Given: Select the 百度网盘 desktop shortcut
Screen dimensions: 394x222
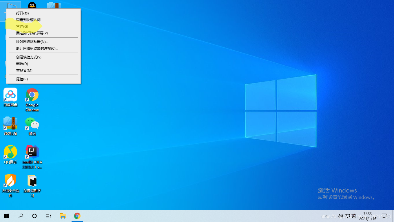Looking at the screenshot, I should [10, 97].
